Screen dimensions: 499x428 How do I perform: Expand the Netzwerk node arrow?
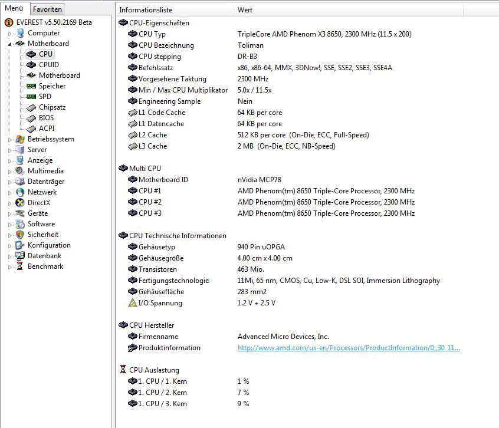[9, 193]
